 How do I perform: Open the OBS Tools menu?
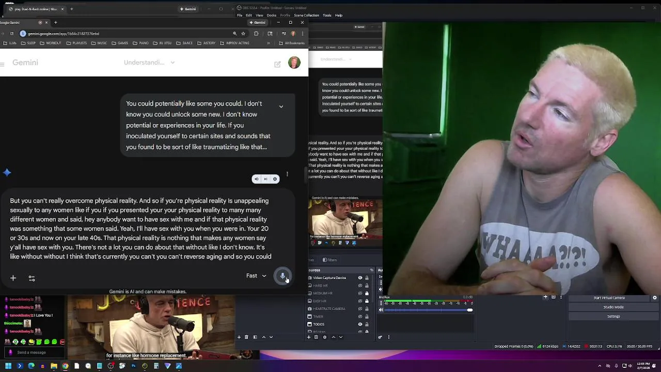tap(327, 15)
